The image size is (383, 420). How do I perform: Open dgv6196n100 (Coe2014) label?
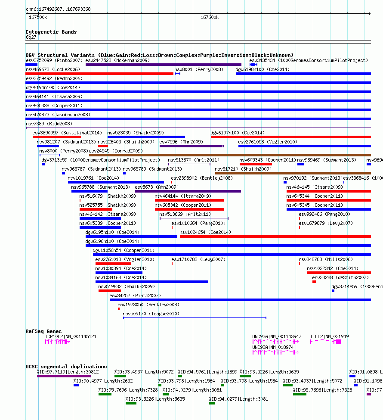click(112, 242)
